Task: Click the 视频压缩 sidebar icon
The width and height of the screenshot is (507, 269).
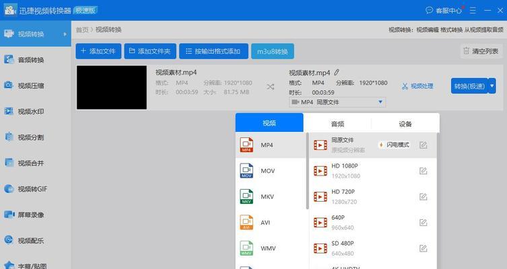Action: coord(9,85)
